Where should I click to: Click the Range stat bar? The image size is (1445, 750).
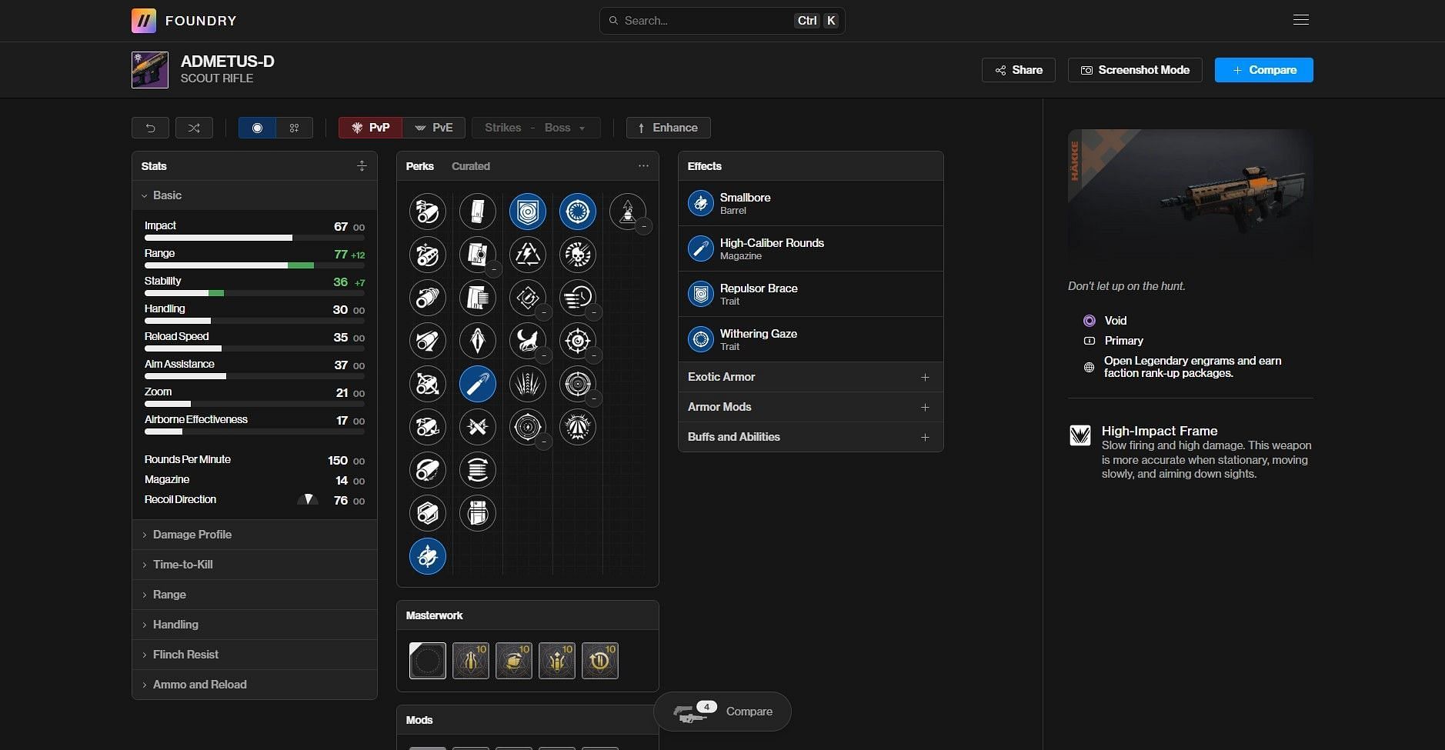(255, 265)
